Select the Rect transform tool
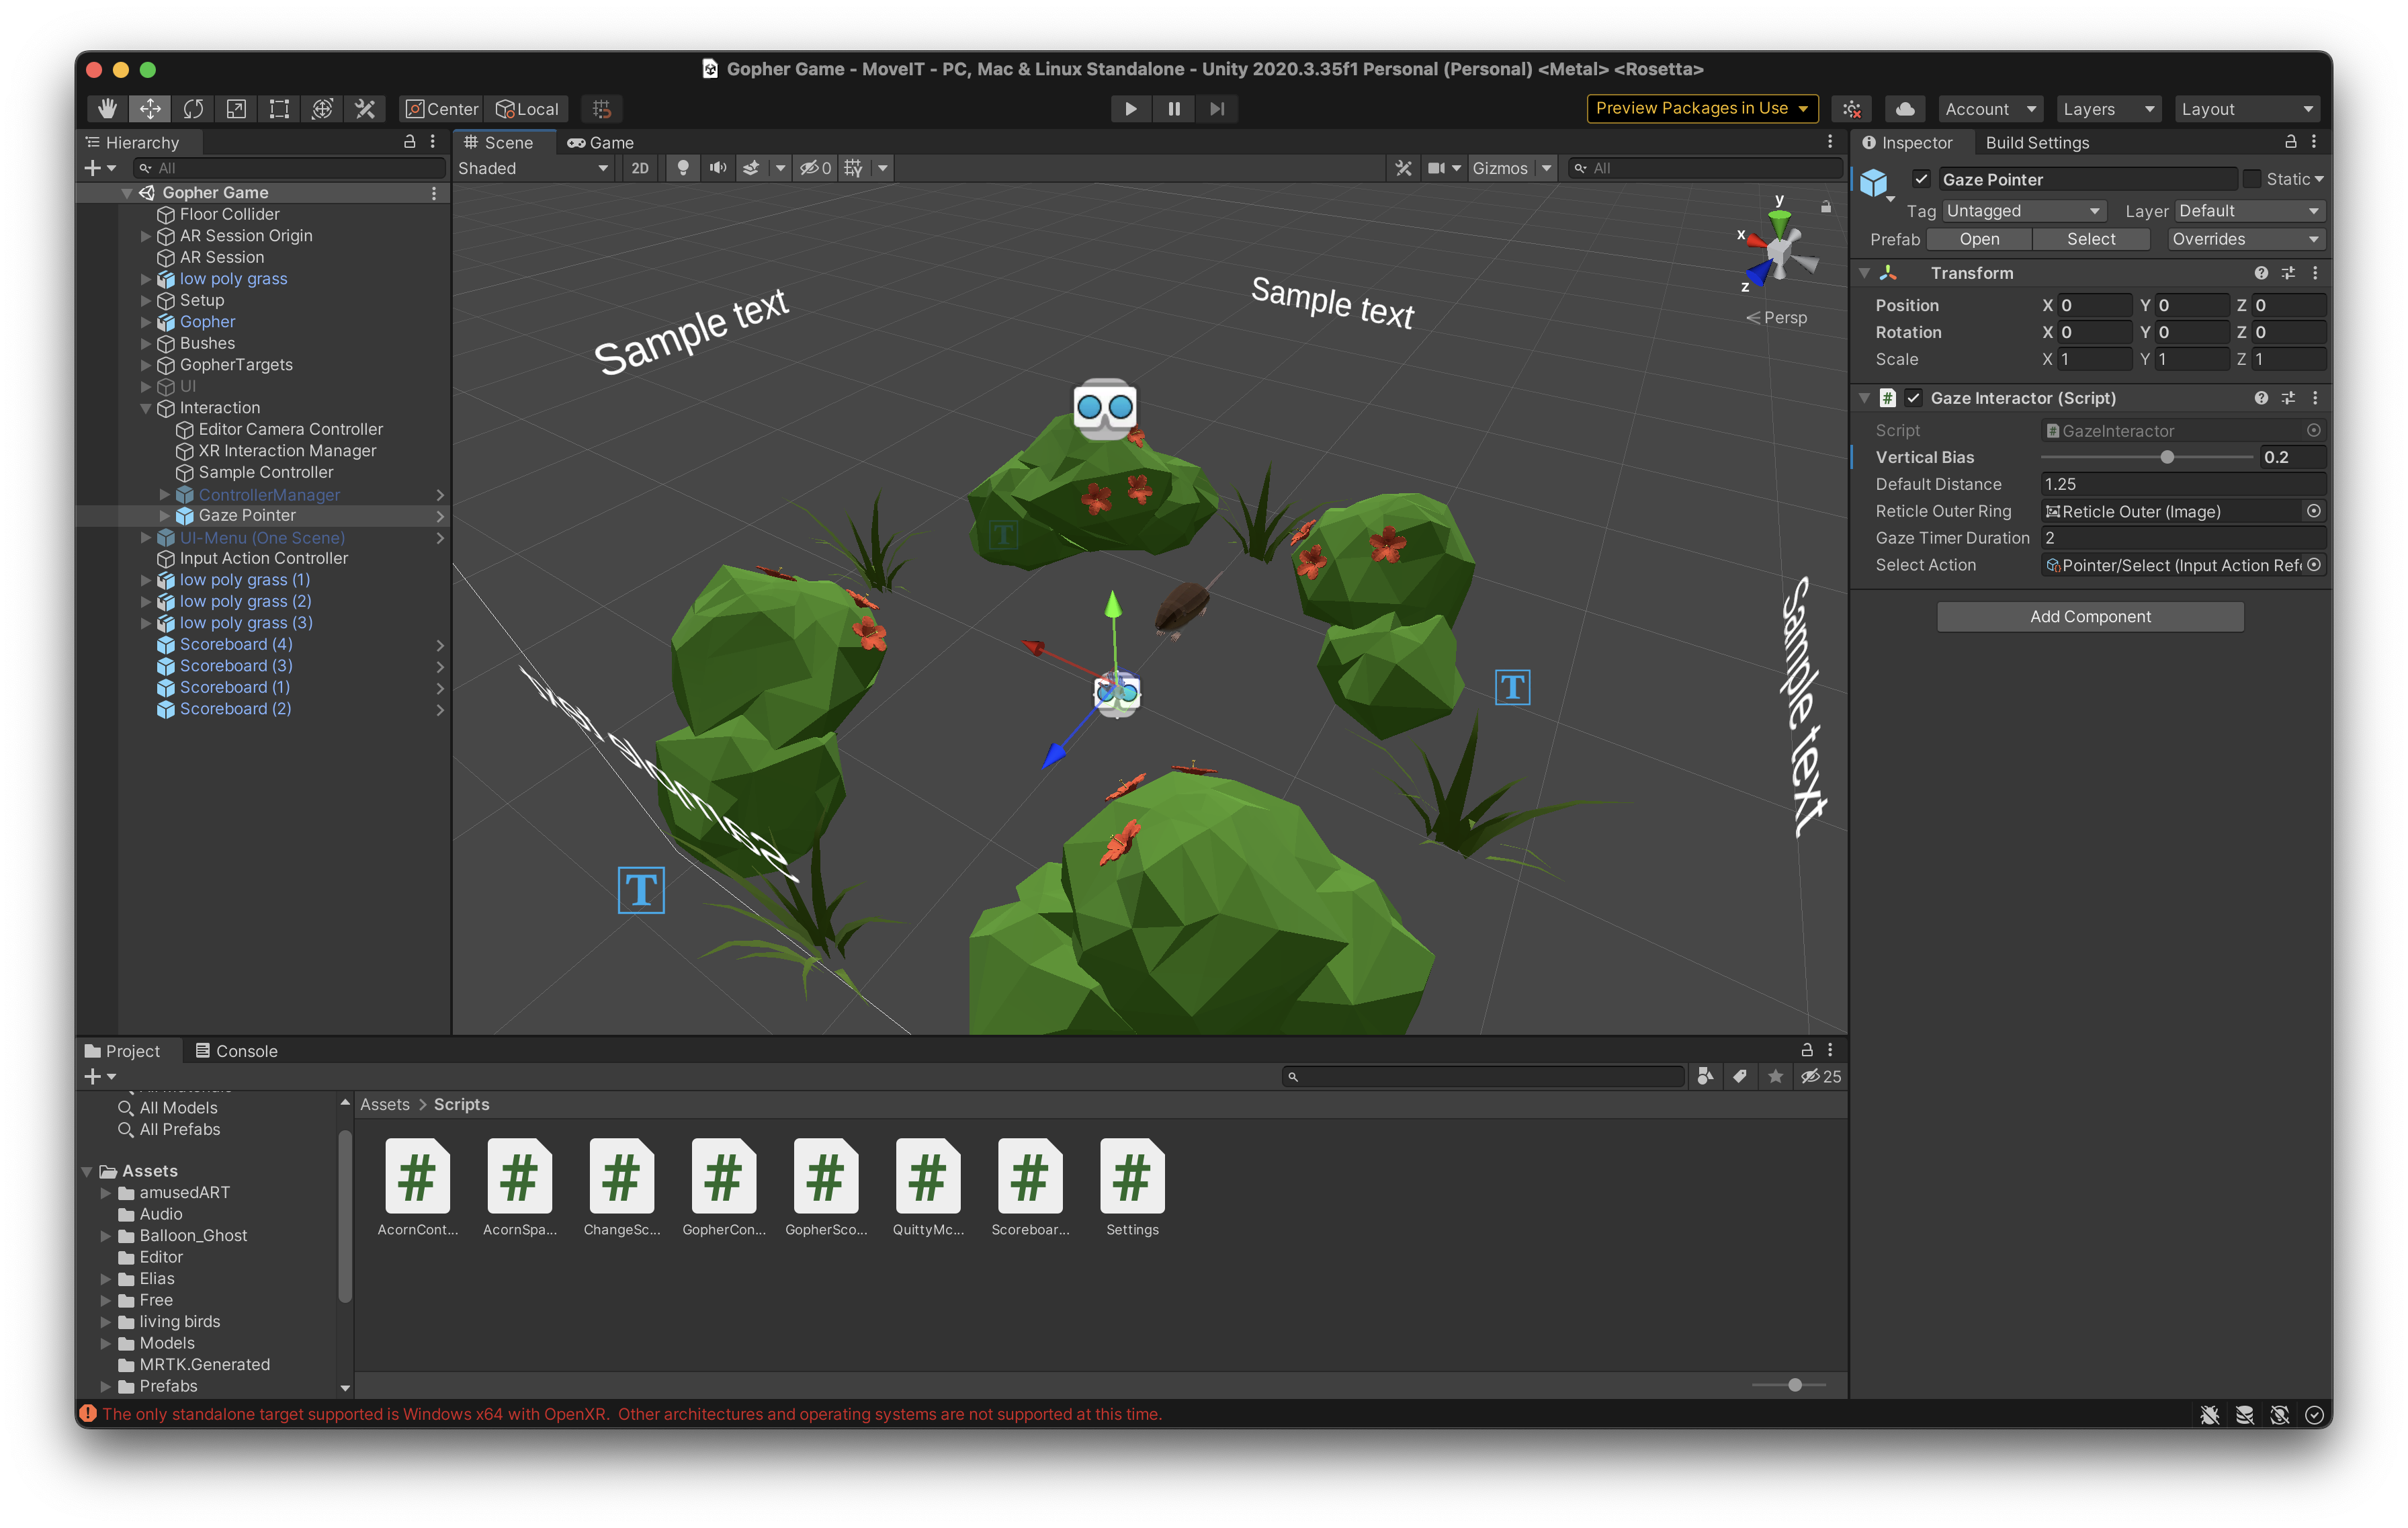2408x1528 pixels. click(279, 109)
